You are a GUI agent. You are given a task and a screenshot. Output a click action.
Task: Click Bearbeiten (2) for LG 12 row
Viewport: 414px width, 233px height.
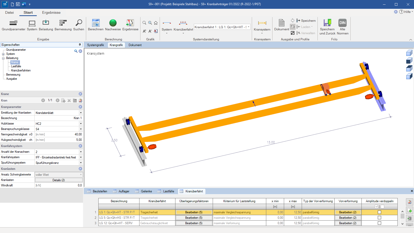[348, 223]
